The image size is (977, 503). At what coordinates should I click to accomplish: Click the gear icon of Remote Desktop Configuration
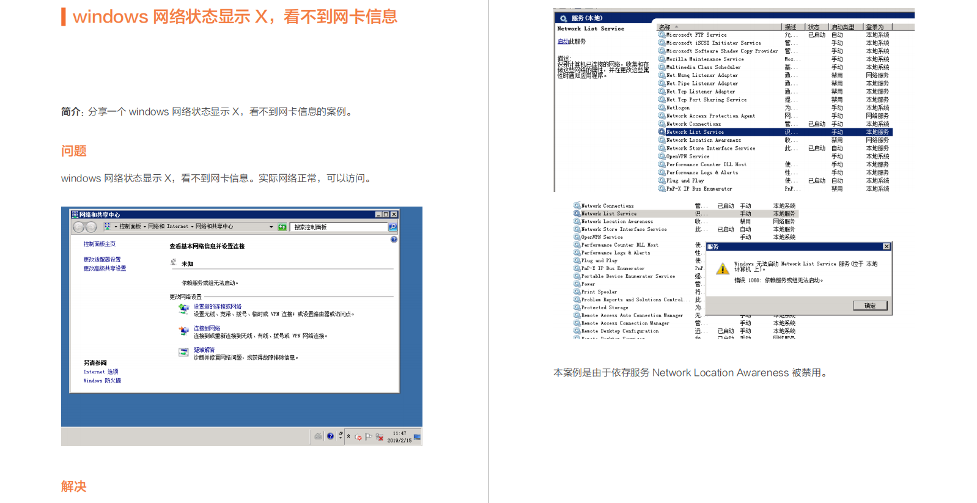tap(577, 331)
